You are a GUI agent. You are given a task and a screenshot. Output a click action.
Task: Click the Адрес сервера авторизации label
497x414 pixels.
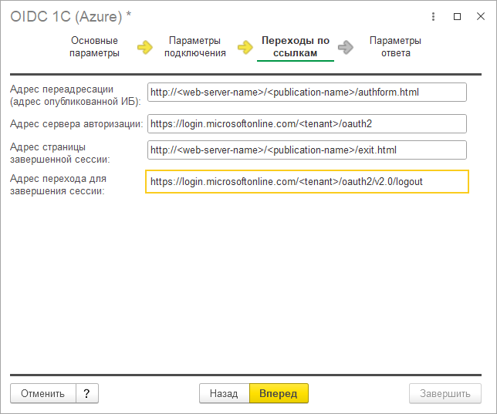(76, 123)
